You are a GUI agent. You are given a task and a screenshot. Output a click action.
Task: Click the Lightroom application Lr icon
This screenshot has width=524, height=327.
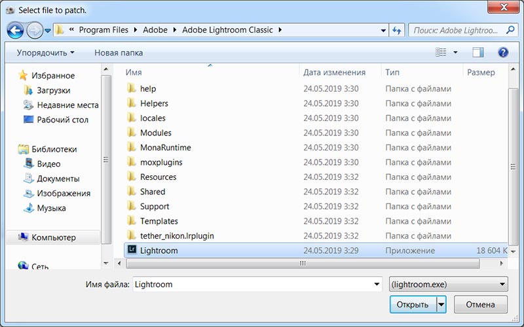click(132, 250)
